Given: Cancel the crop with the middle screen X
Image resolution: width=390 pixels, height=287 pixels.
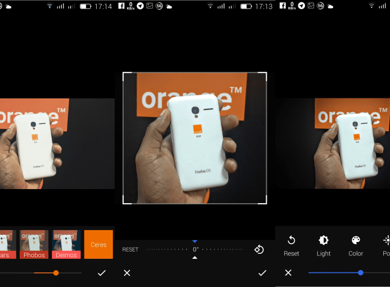Looking at the screenshot, I should tap(127, 273).
